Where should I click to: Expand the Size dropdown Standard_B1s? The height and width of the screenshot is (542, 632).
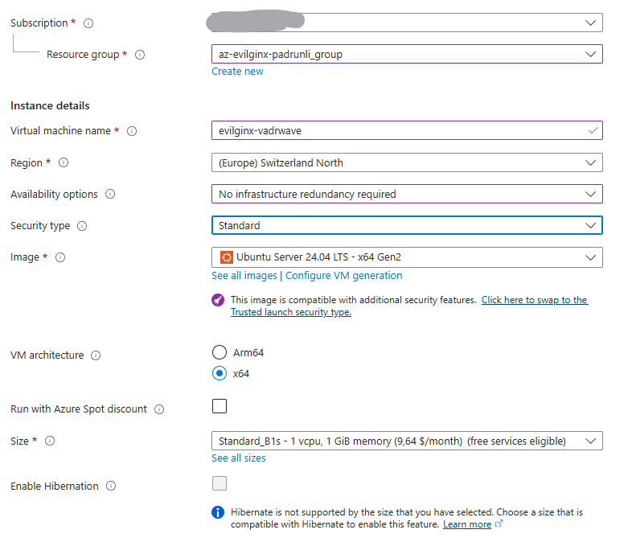407,441
